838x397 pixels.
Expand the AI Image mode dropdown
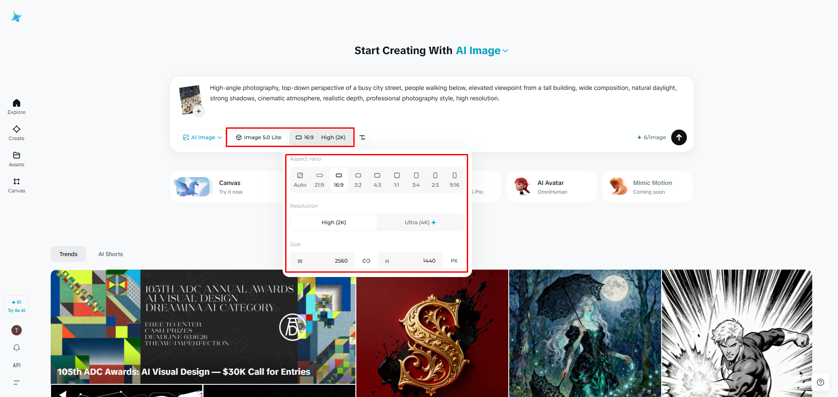(x=202, y=137)
